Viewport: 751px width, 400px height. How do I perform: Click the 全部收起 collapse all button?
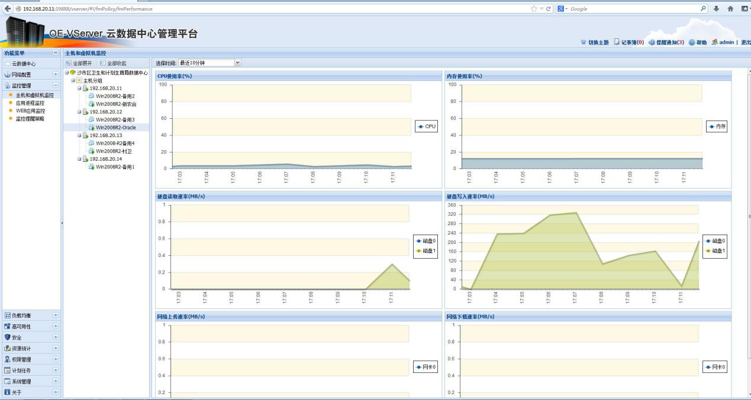[x=112, y=63]
